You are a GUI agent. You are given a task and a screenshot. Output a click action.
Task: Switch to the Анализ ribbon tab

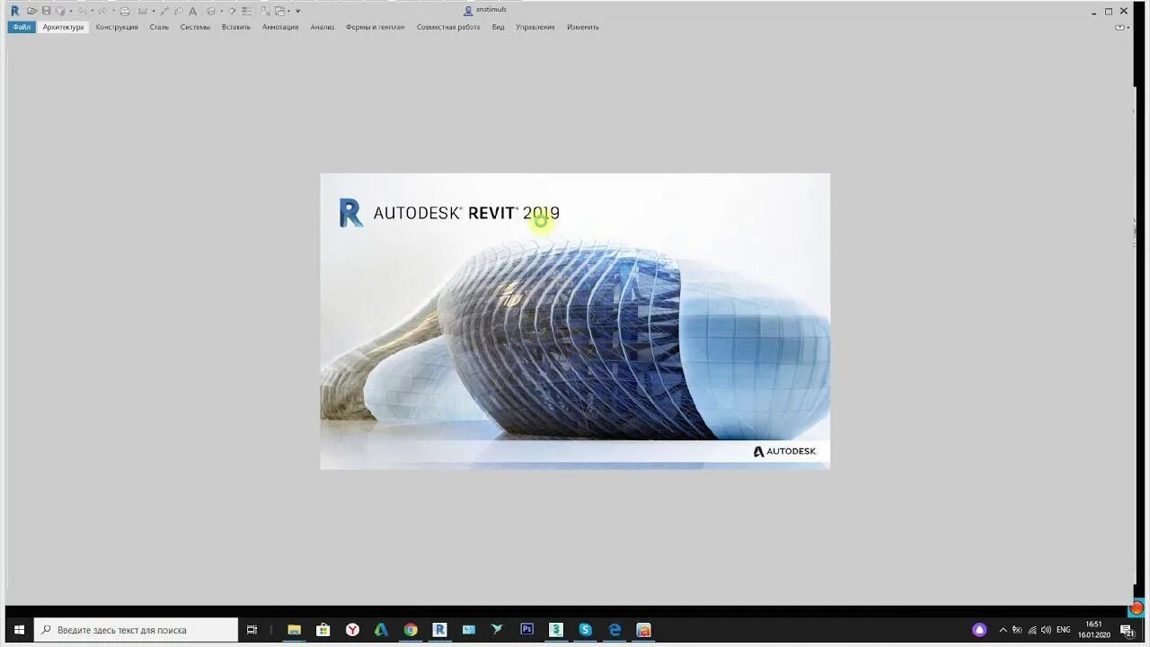(x=323, y=27)
